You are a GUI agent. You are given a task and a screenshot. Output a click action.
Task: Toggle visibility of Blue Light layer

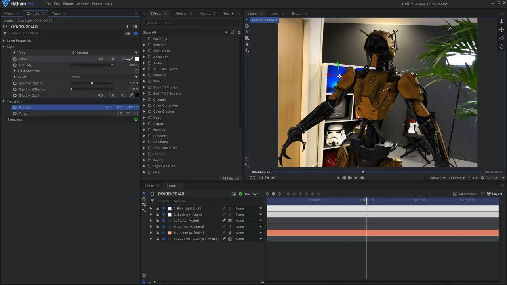pos(163,209)
